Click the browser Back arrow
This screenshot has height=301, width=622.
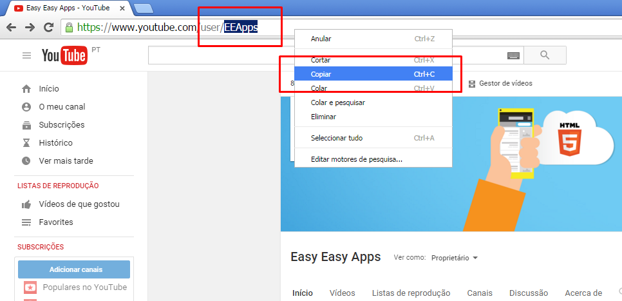[12, 28]
